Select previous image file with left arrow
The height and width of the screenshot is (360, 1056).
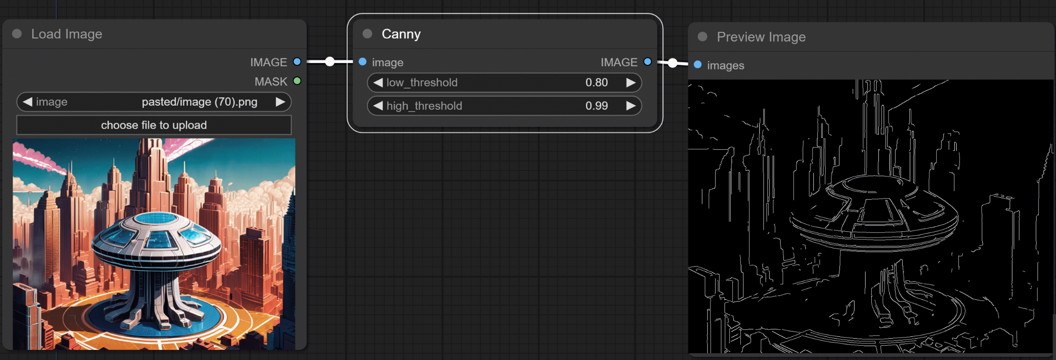coord(27,102)
